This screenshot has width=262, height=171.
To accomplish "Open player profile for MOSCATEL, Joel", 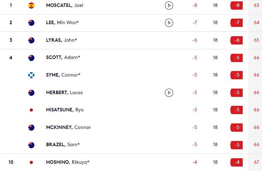I will point(64,6).
